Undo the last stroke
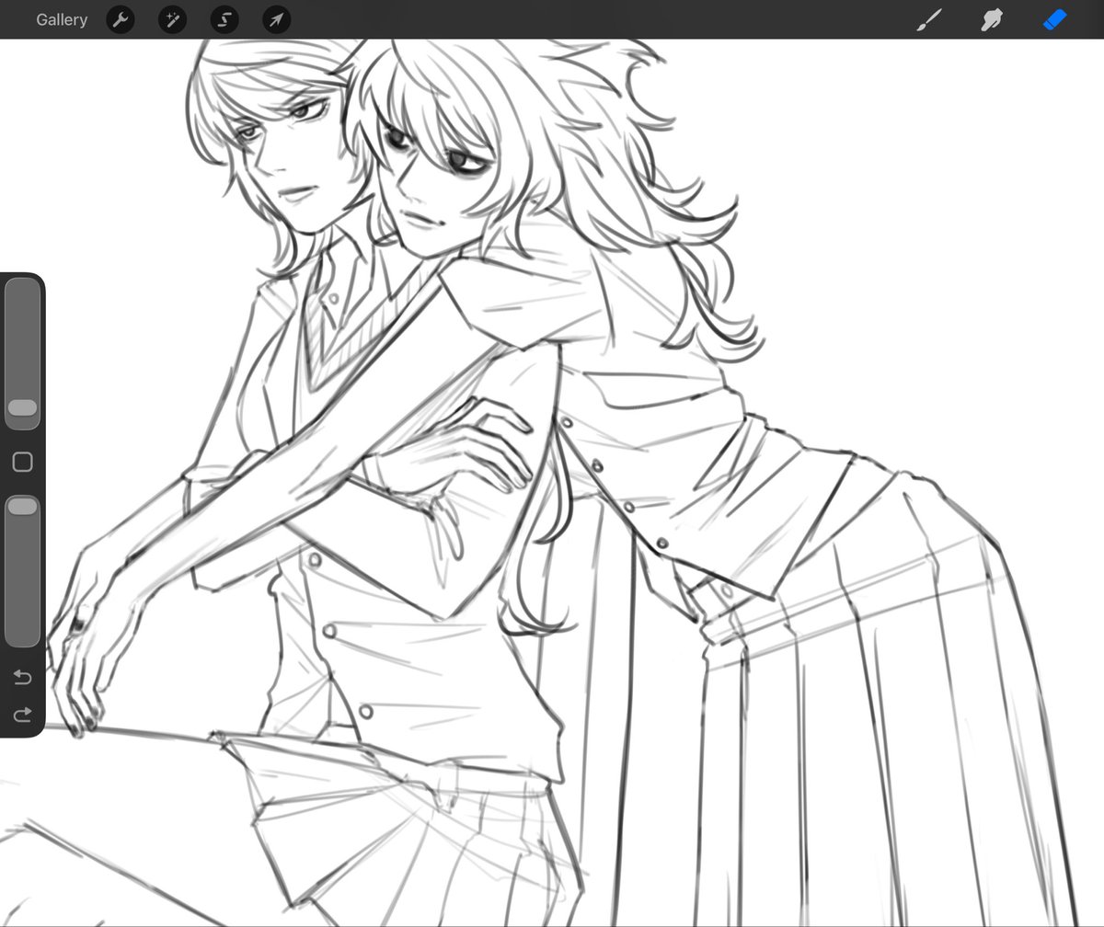This screenshot has width=1104, height=927. (22, 678)
